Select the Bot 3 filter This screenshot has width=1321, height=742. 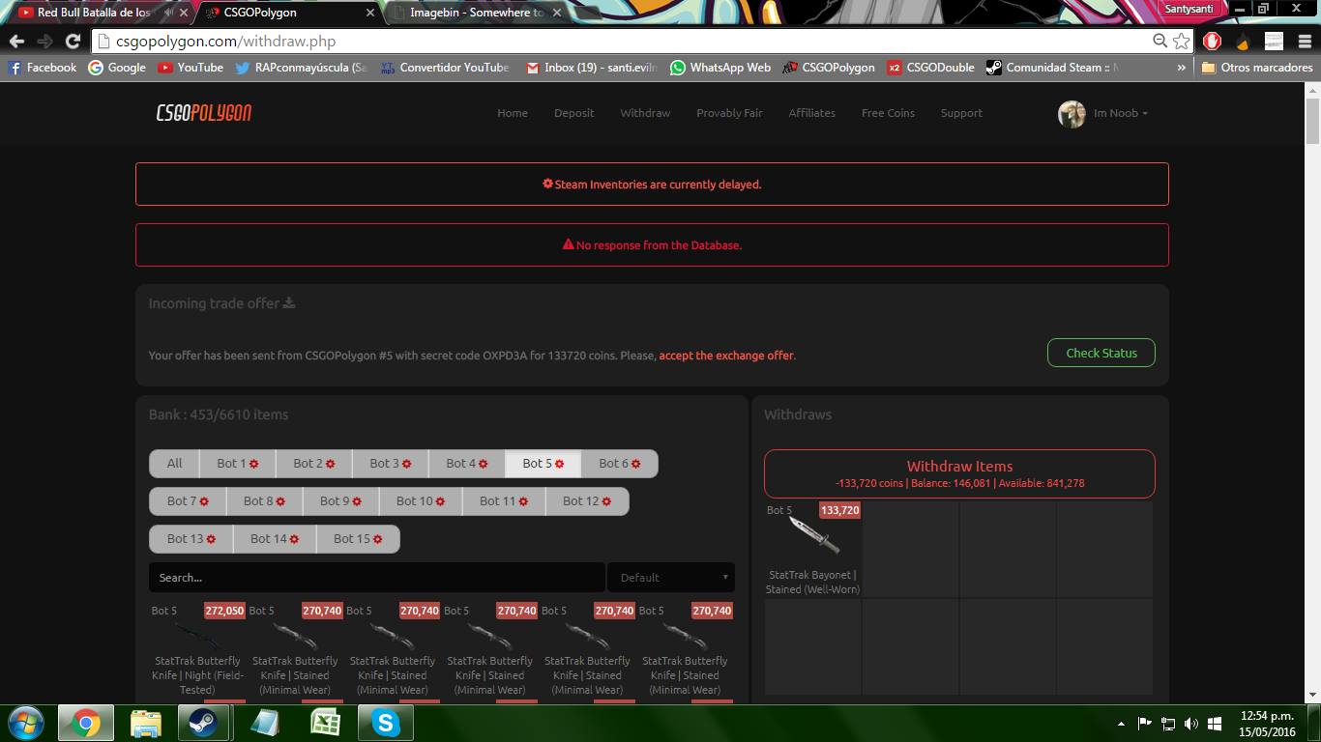391,464
